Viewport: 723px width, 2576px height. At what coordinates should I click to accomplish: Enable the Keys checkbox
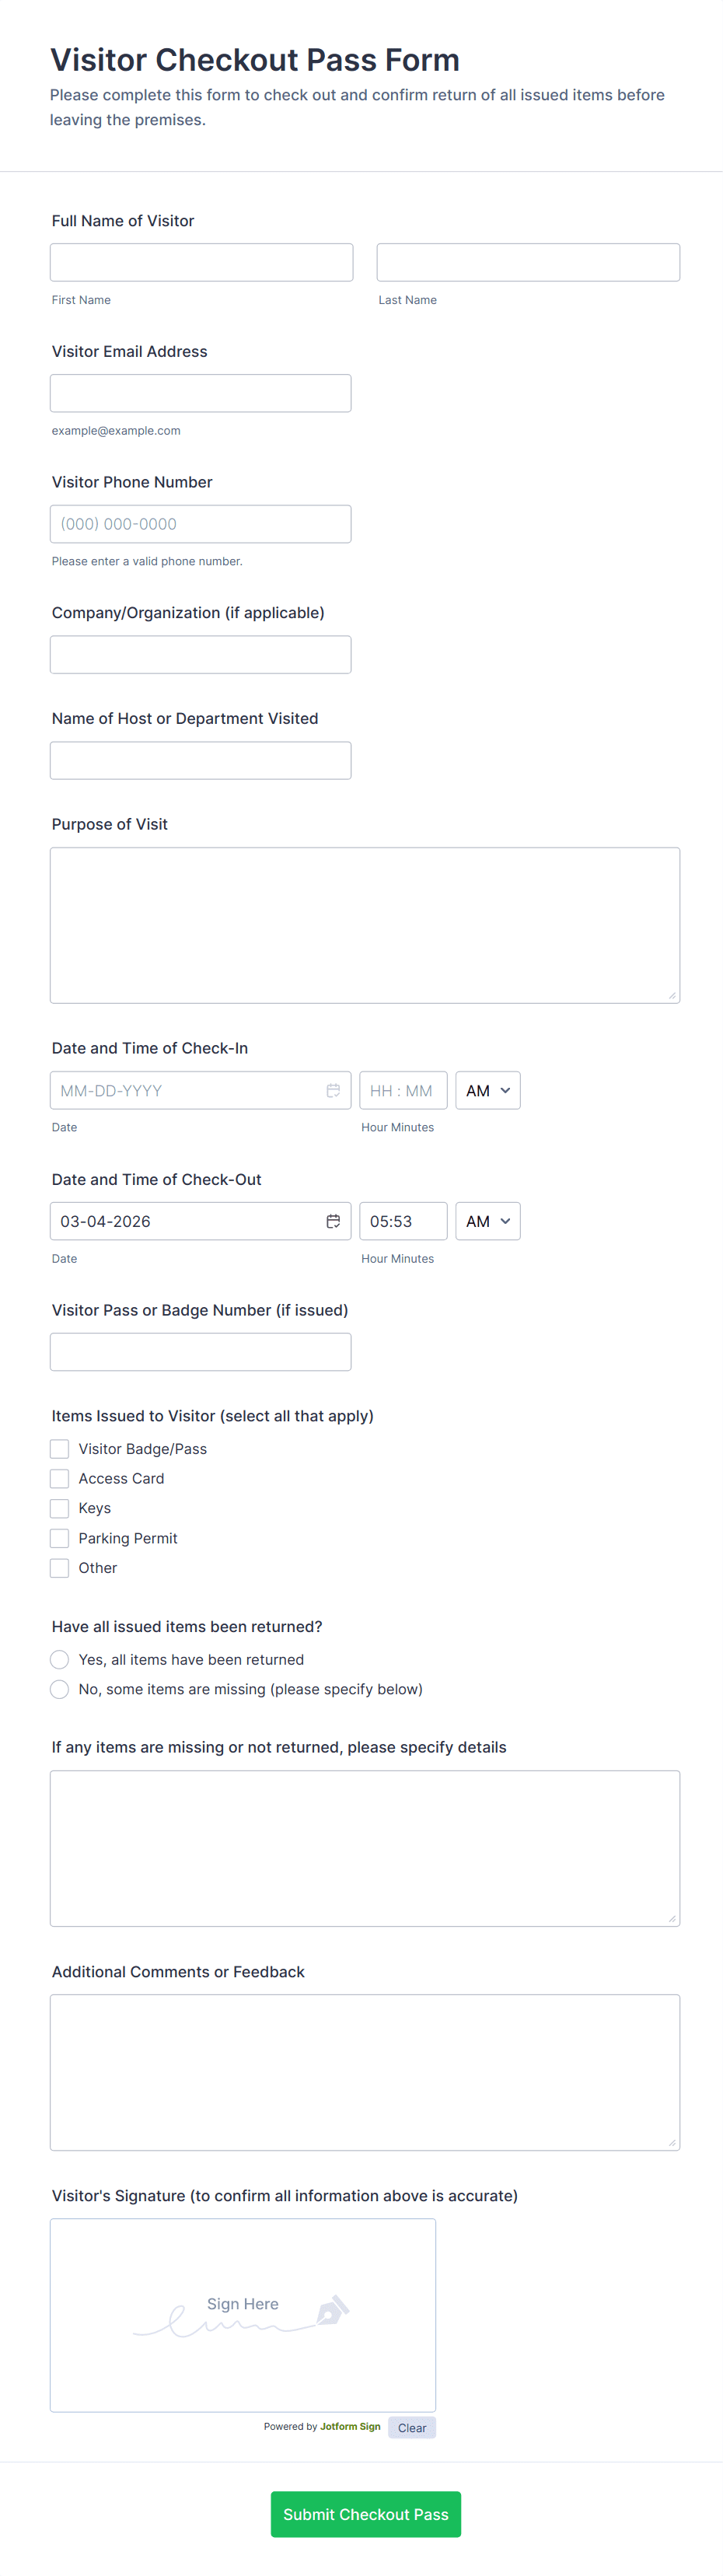60,1508
